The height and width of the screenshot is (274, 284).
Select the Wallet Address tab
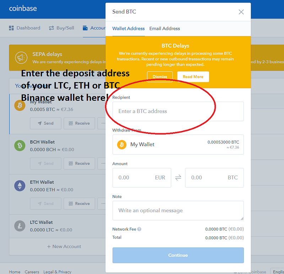click(x=129, y=28)
